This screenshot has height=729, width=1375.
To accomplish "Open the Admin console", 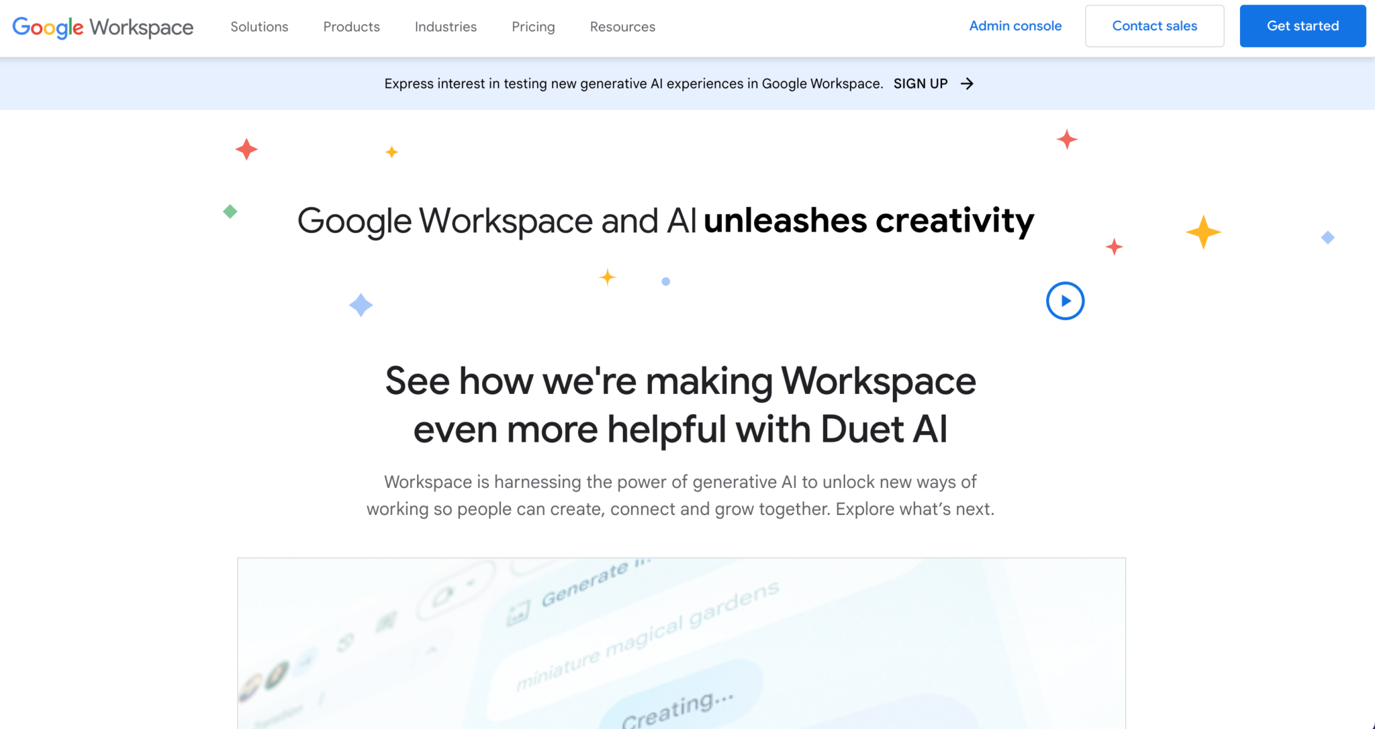I will pos(1015,26).
